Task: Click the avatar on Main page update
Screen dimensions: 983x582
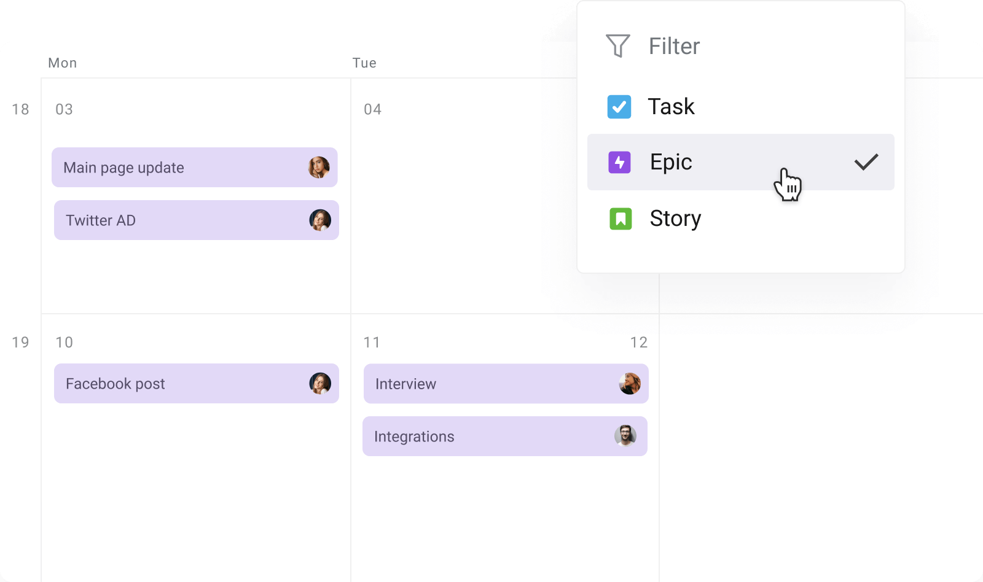Action: (x=318, y=167)
